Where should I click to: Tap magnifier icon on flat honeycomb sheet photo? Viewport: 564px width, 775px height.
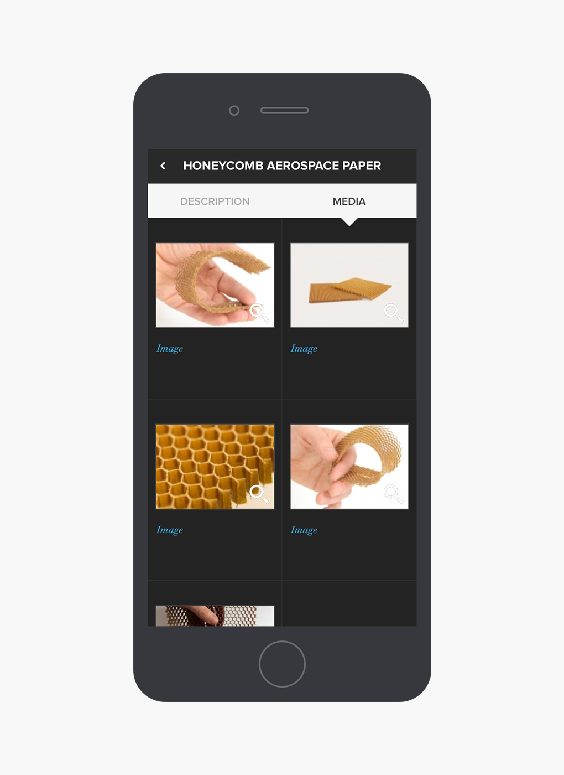pos(393,313)
